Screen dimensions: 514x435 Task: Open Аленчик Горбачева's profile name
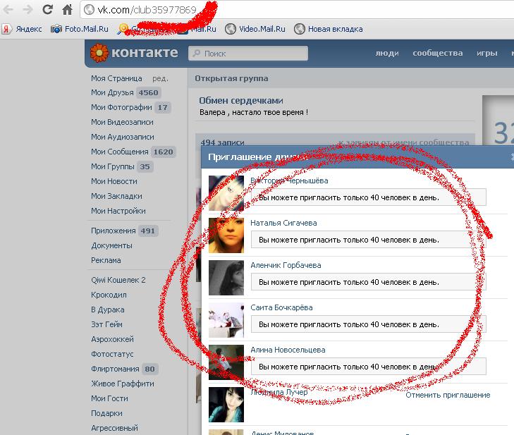286,265
